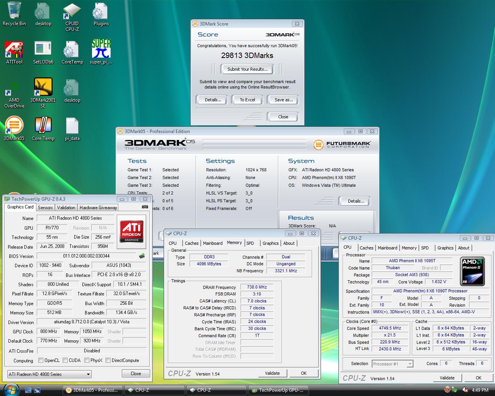Enable the DirectCompute checkbox in GPU-Z
This screenshot has height=396, width=495.
click(x=108, y=360)
